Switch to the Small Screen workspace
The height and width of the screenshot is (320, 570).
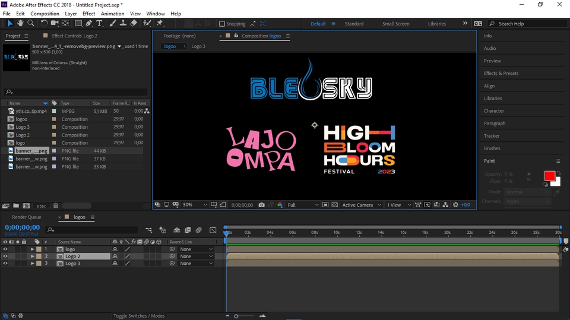[395, 24]
